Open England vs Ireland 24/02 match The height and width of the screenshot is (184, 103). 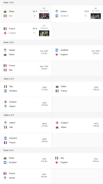click(26, 104)
